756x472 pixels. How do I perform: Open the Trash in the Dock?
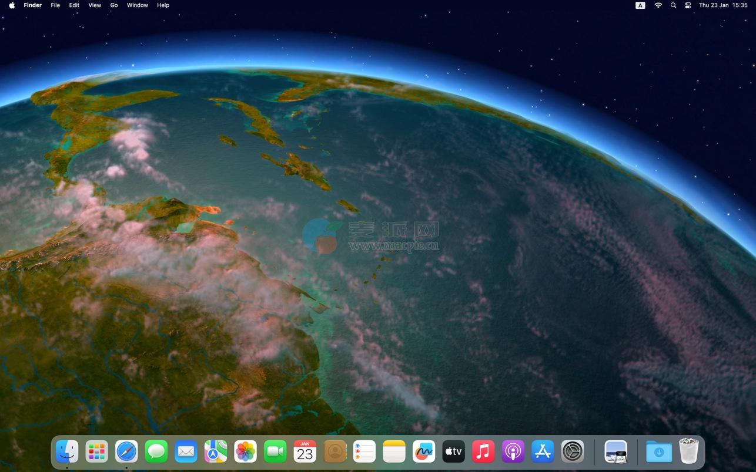(x=688, y=452)
